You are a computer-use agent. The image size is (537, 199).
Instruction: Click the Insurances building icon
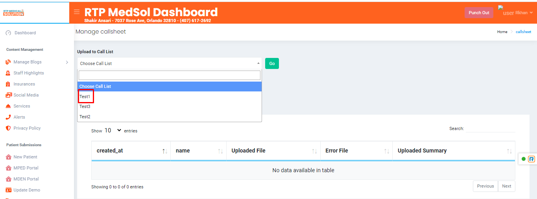8,84
